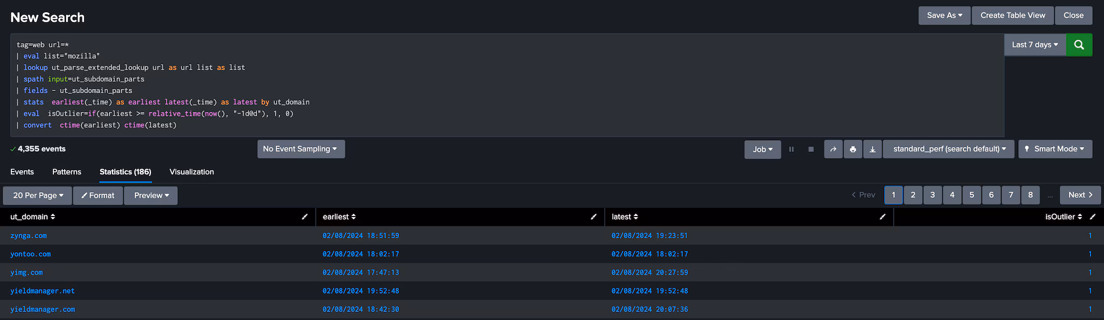Click Create Table View button
The height and width of the screenshot is (320, 1104).
coord(1012,16)
